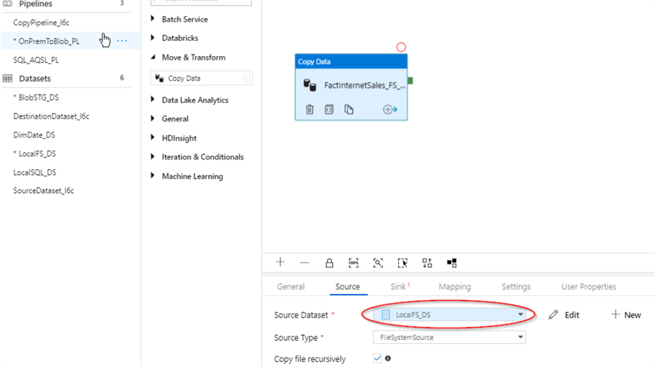Zoom in on canvas with plus icon
The height and width of the screenshot is (367, 655).
coord(280,262)
